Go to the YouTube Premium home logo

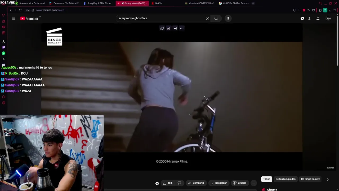[x=29, y=18]
